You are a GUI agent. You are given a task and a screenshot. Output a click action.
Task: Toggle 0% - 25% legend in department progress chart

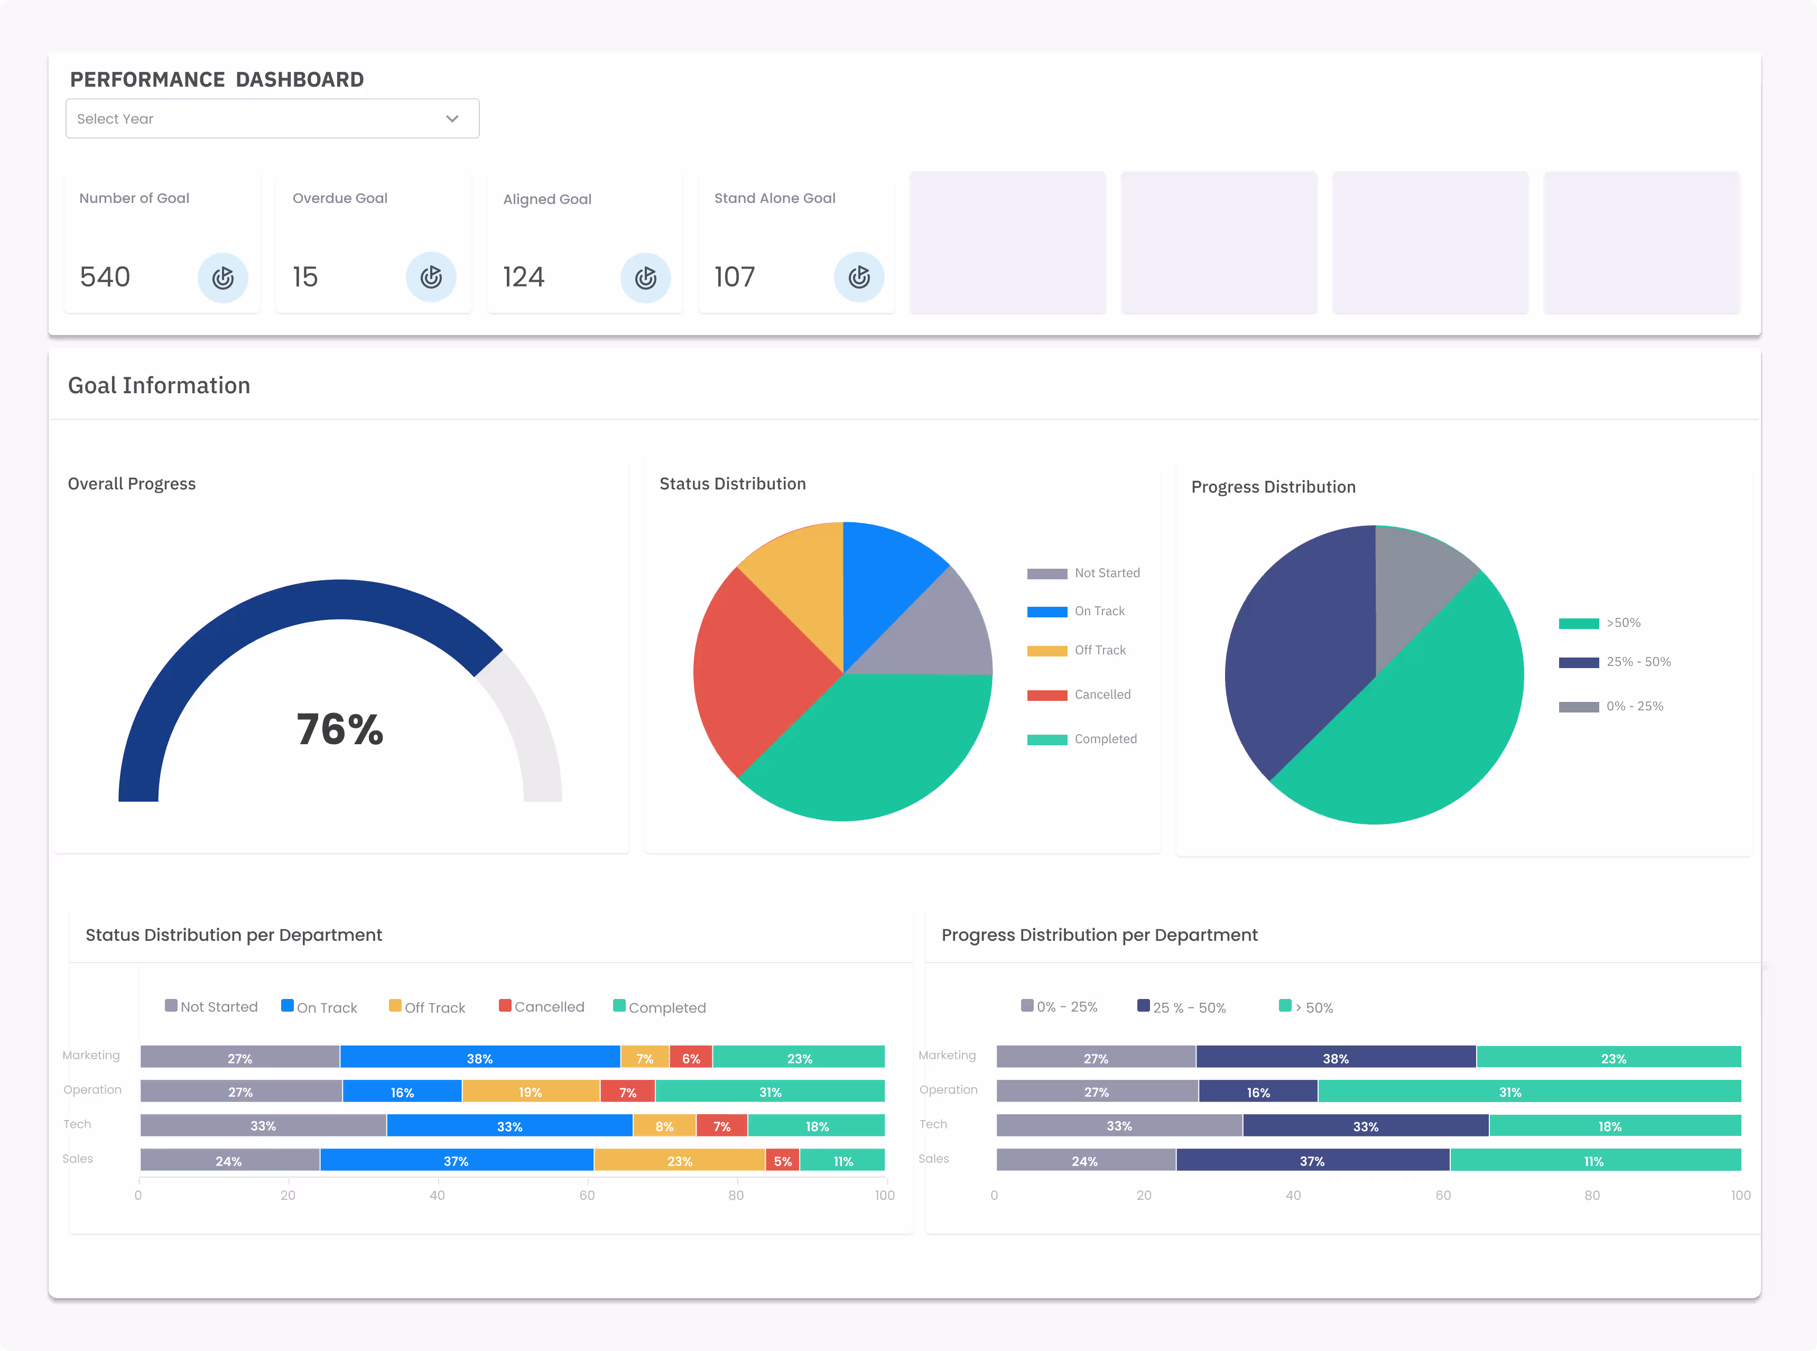click(x=1059, y=1007)
